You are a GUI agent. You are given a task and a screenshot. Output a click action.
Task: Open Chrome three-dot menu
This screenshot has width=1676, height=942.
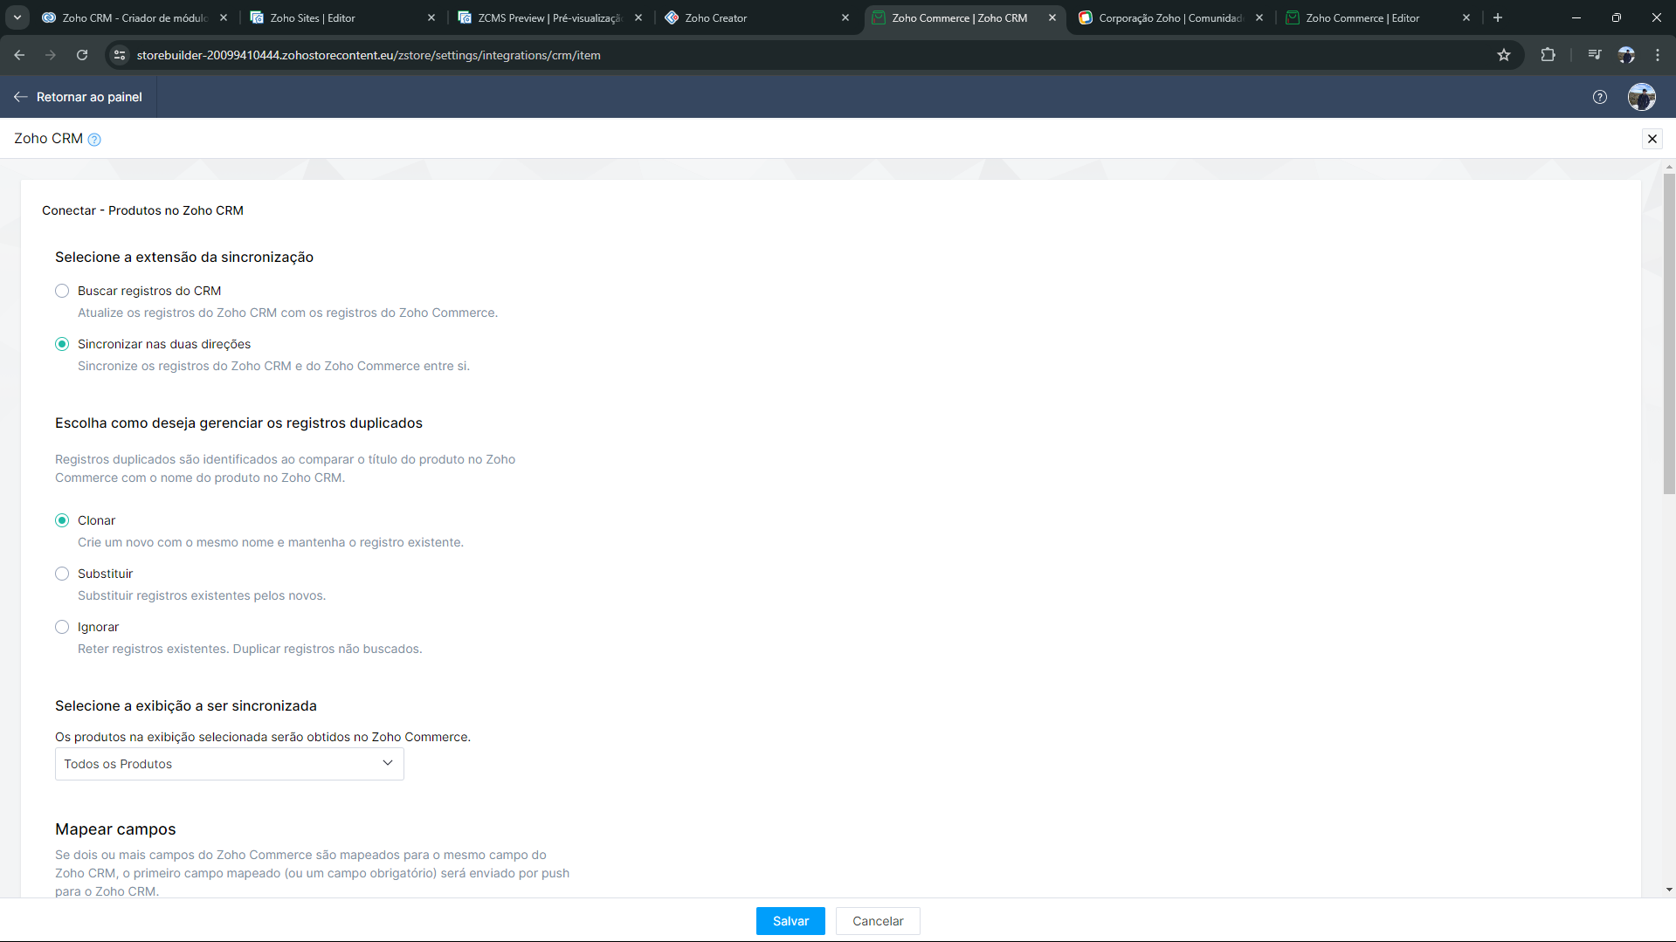pos(1658,55)
